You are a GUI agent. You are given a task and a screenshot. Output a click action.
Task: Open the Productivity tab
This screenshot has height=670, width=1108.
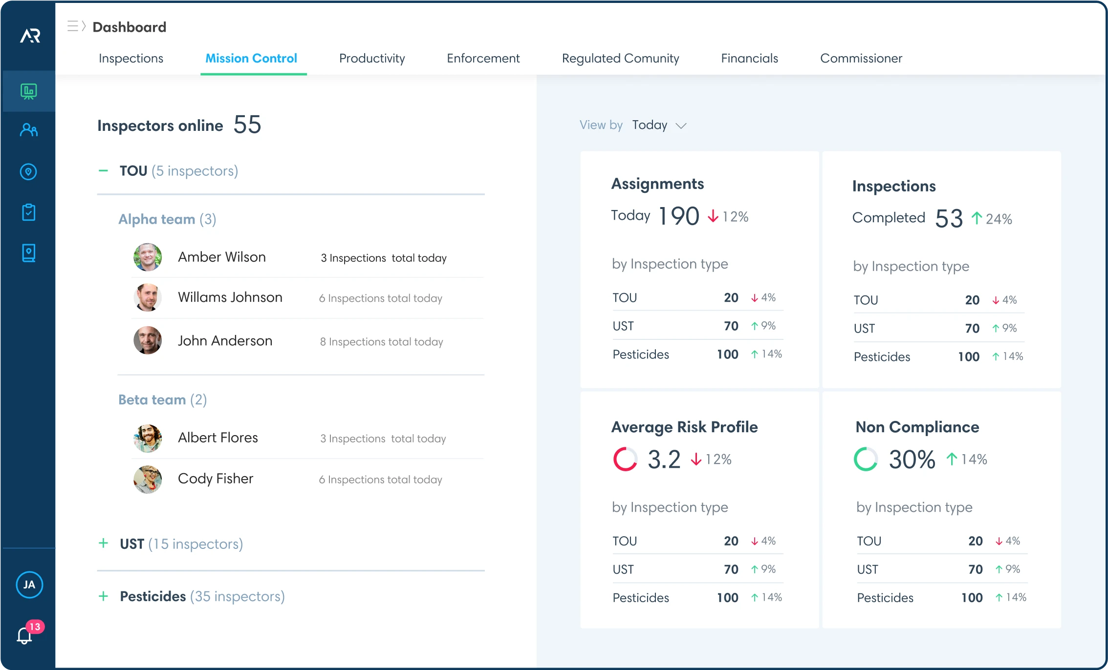[372, 58]
